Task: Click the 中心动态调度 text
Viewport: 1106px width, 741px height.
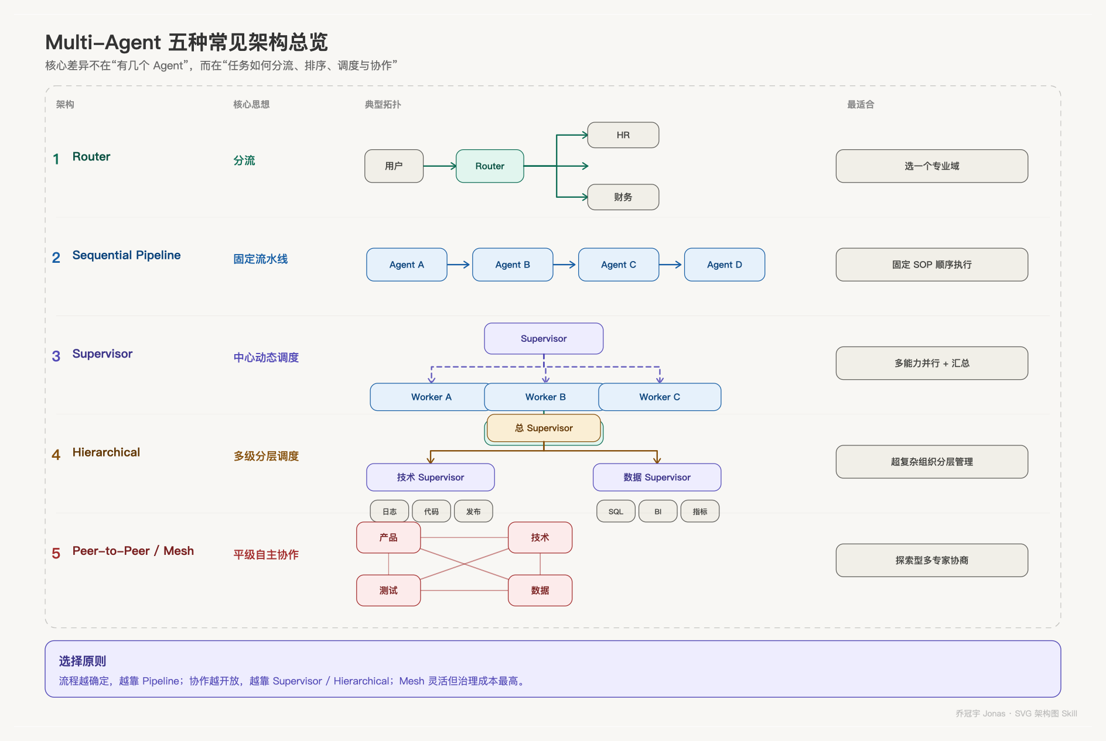Action: click(266, 358)
